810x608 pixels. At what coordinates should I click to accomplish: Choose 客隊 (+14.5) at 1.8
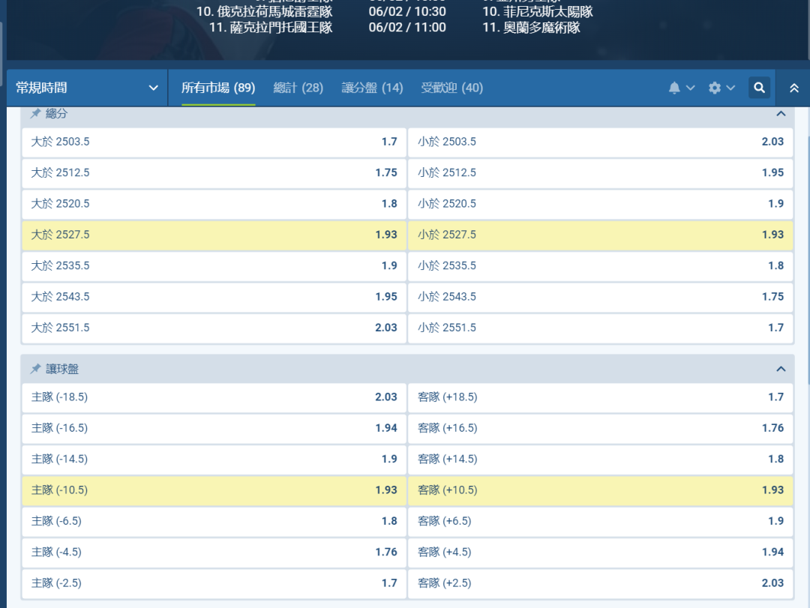point(600,460)
